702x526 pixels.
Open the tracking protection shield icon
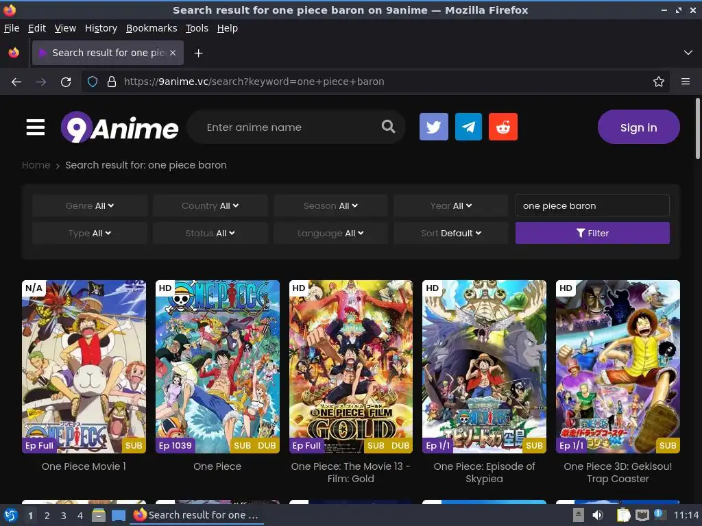93,82
